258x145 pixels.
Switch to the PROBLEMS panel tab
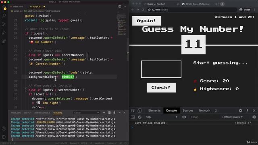(x=16, y=113)
